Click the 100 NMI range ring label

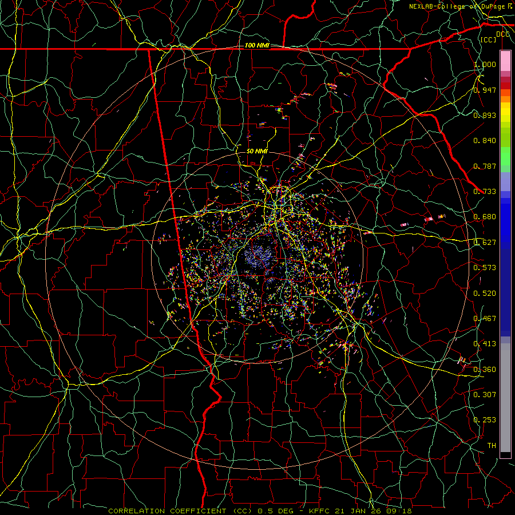coord(257,45)
